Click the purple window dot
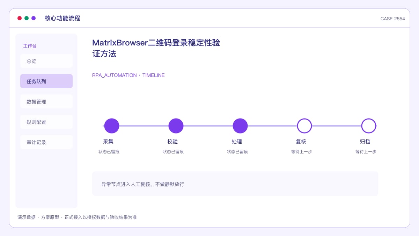The height and width of the screenshot is (236, 419). pos(34,18)
